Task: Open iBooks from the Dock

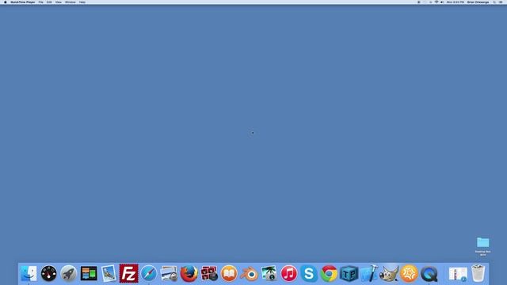Action: (229, 273)
